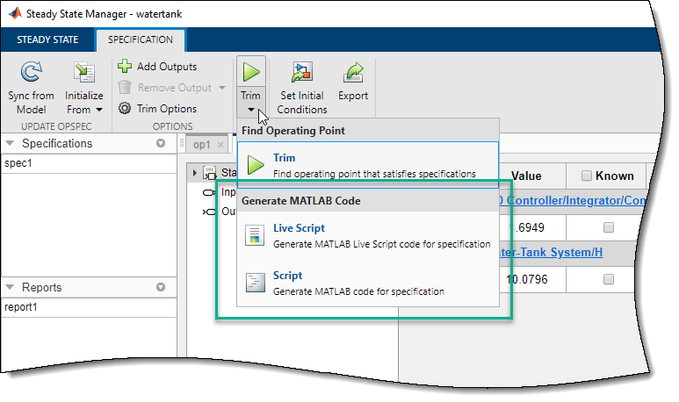The width and height of the screenshot is (679, 402).
Task: Collapse the Specifications panel
Action: click(160, 144)
